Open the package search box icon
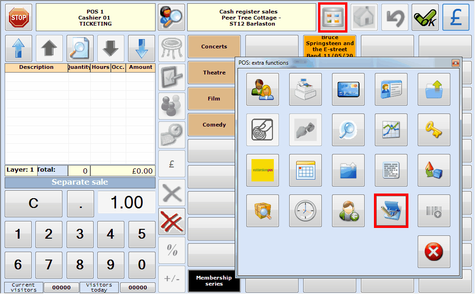The height and width of the screenshot is (294, 475). [x=263, y=211]
